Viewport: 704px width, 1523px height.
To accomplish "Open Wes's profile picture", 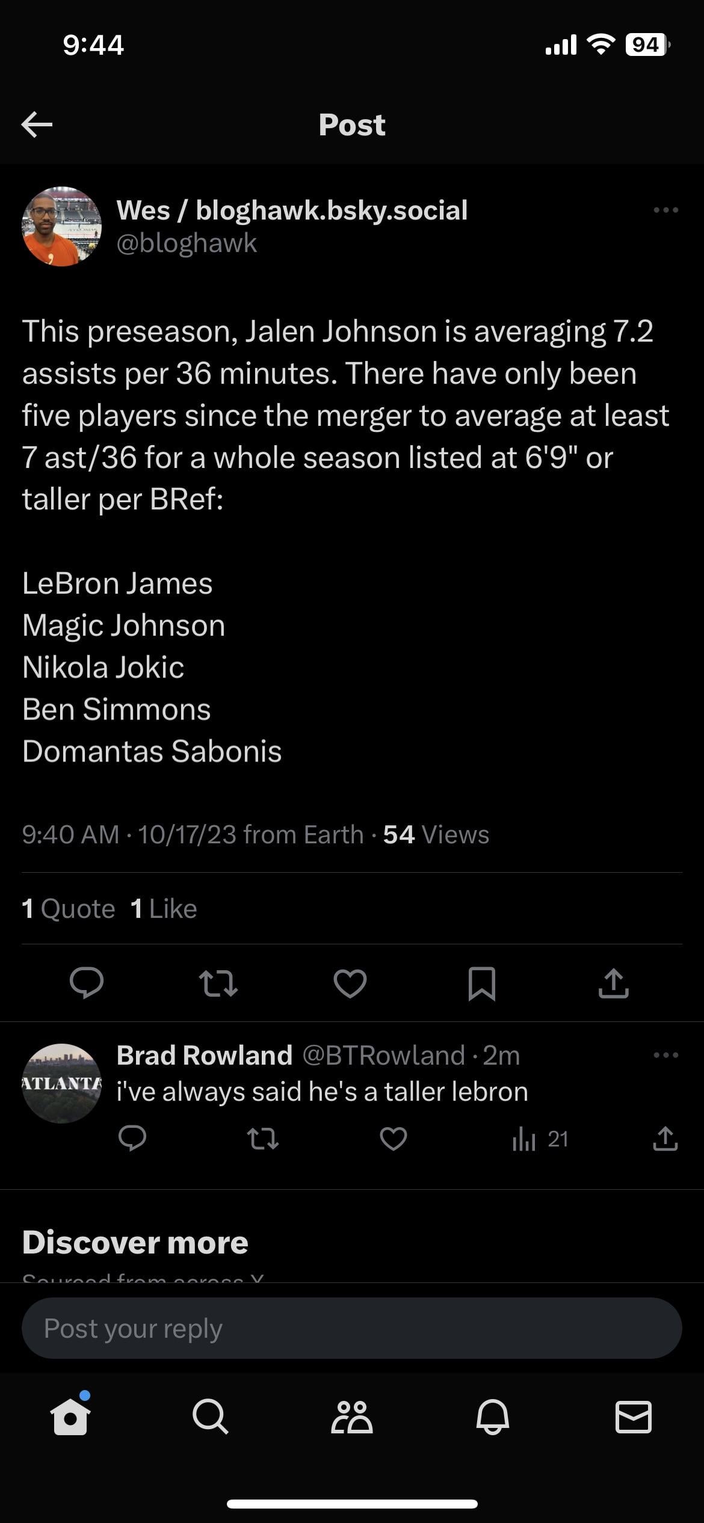I will click(61, 227).
